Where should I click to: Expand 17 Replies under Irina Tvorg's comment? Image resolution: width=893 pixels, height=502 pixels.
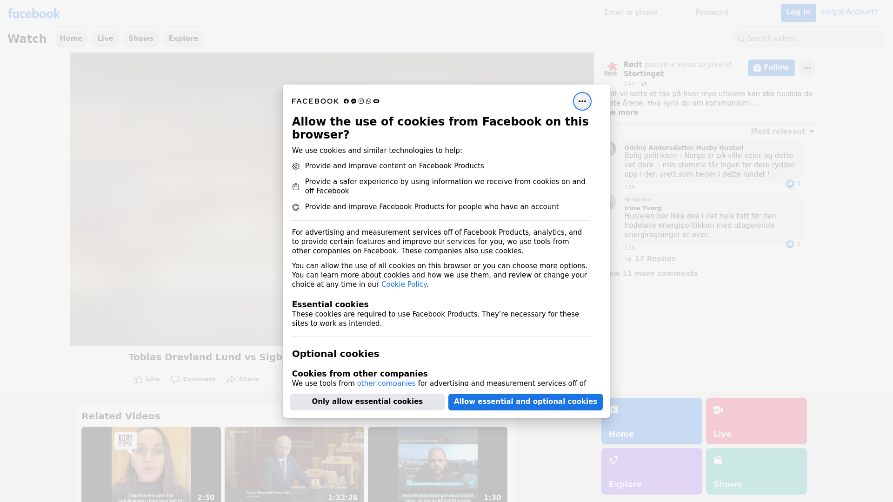pos(650,259)
